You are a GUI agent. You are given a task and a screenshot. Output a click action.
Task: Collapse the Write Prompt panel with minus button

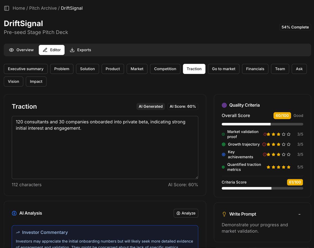299,214
